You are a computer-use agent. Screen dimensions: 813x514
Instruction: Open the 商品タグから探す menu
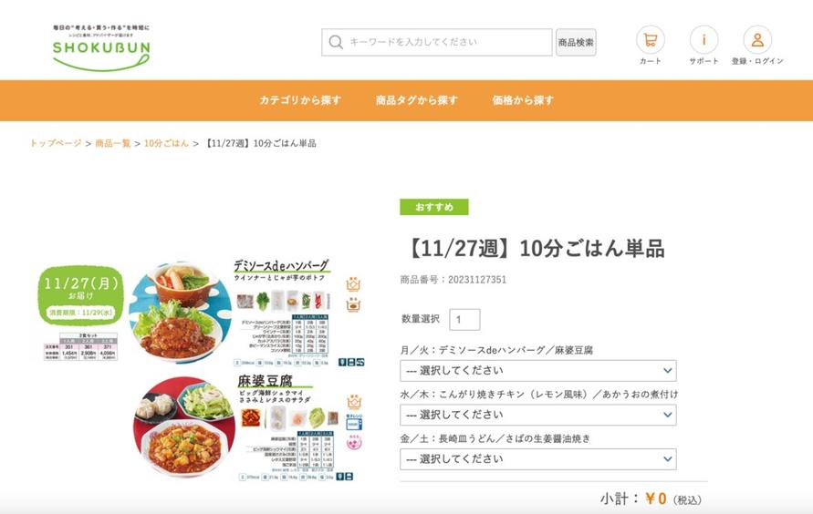pos(417,100)
